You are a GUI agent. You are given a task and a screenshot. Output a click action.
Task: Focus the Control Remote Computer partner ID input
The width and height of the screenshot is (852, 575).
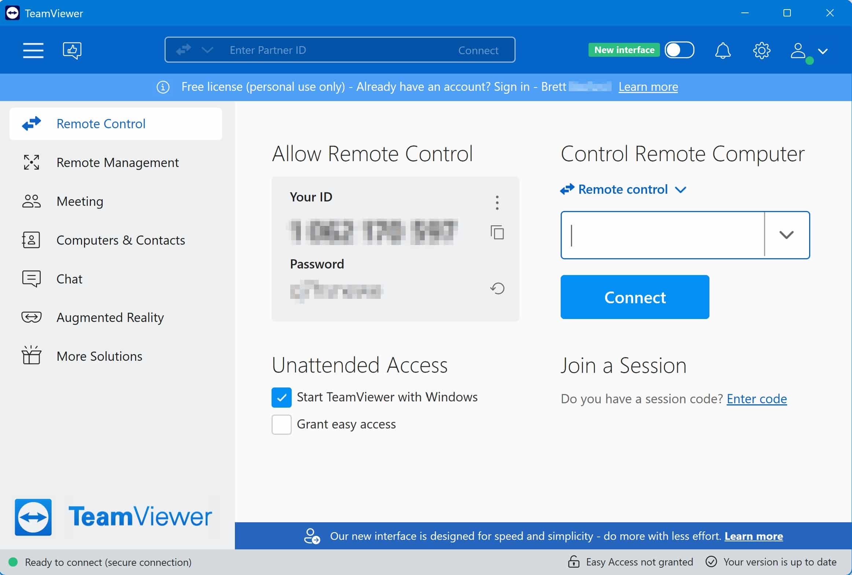point(663,235)
